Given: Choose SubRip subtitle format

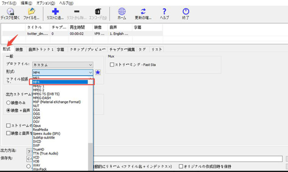Looking at the screenshot, I should coord(60,138).
